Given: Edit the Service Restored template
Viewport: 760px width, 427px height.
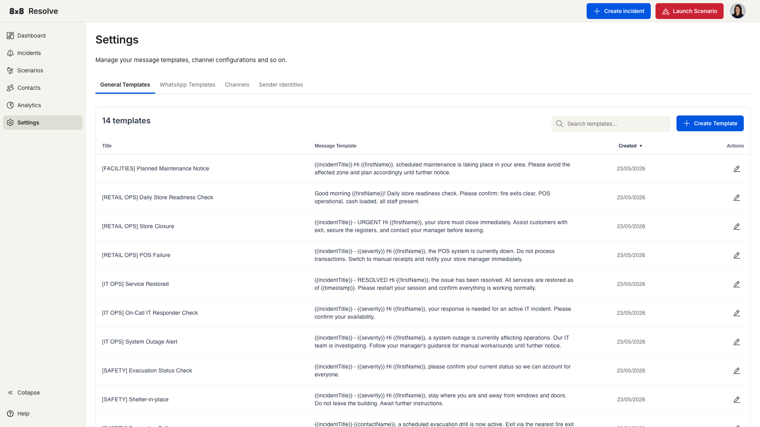Looking at the screenshot, I should click(736, 284).
